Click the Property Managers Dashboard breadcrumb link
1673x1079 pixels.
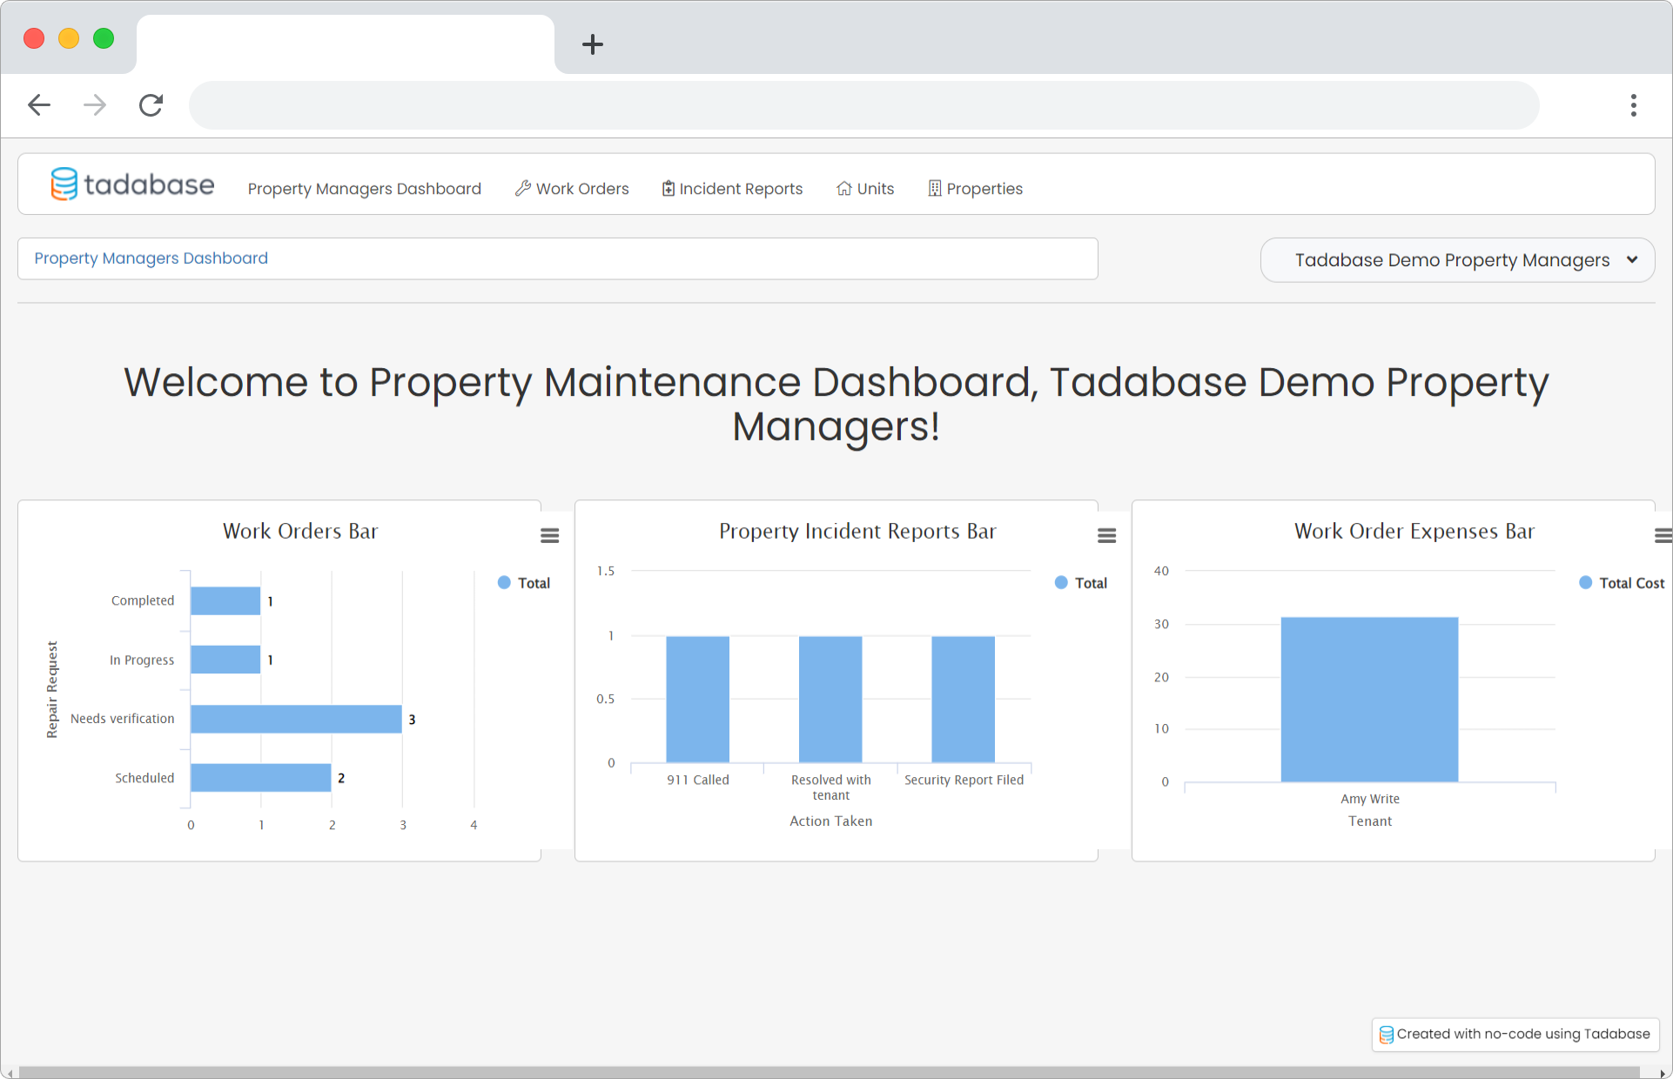(151, 258)
